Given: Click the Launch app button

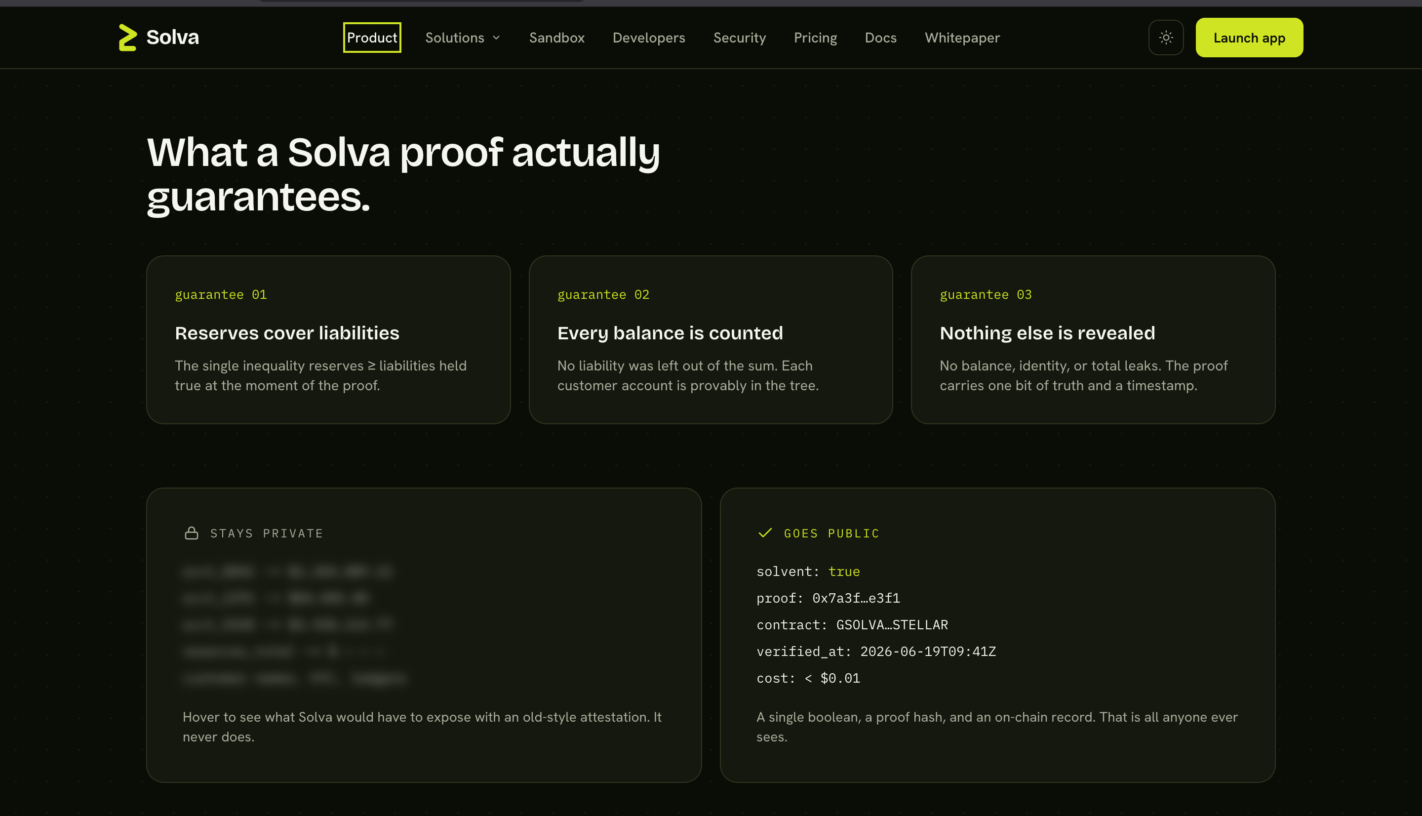Looking at the screenshot, I should [1249, 38].
